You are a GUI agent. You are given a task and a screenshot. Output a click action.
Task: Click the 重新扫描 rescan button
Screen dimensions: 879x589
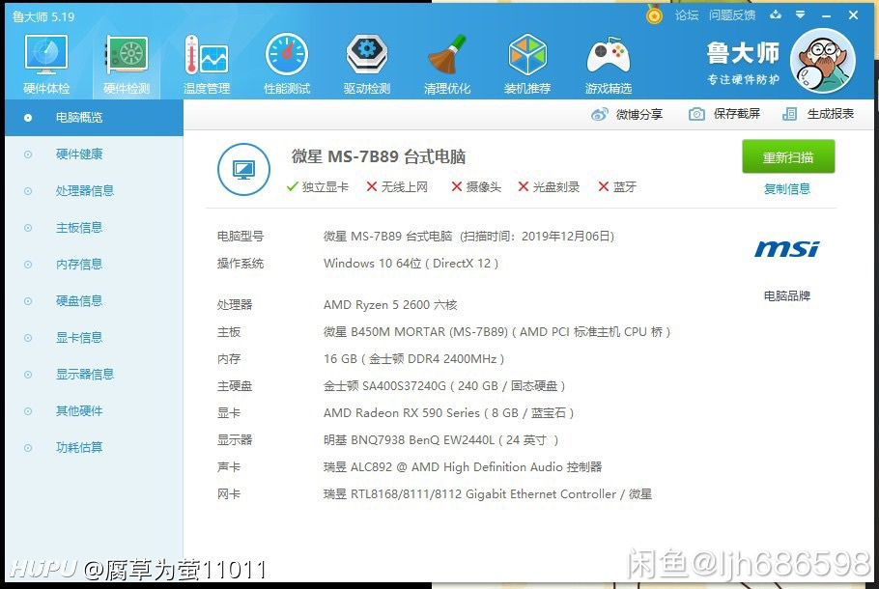coord(788,157)
